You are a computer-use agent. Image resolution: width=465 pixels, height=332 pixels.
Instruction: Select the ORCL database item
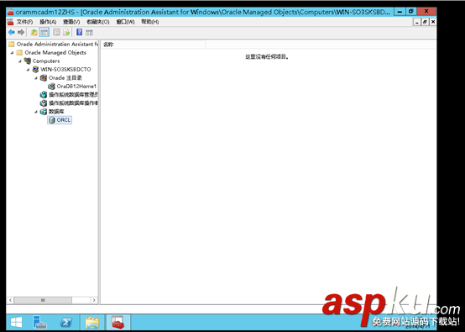tap(60, 120)
